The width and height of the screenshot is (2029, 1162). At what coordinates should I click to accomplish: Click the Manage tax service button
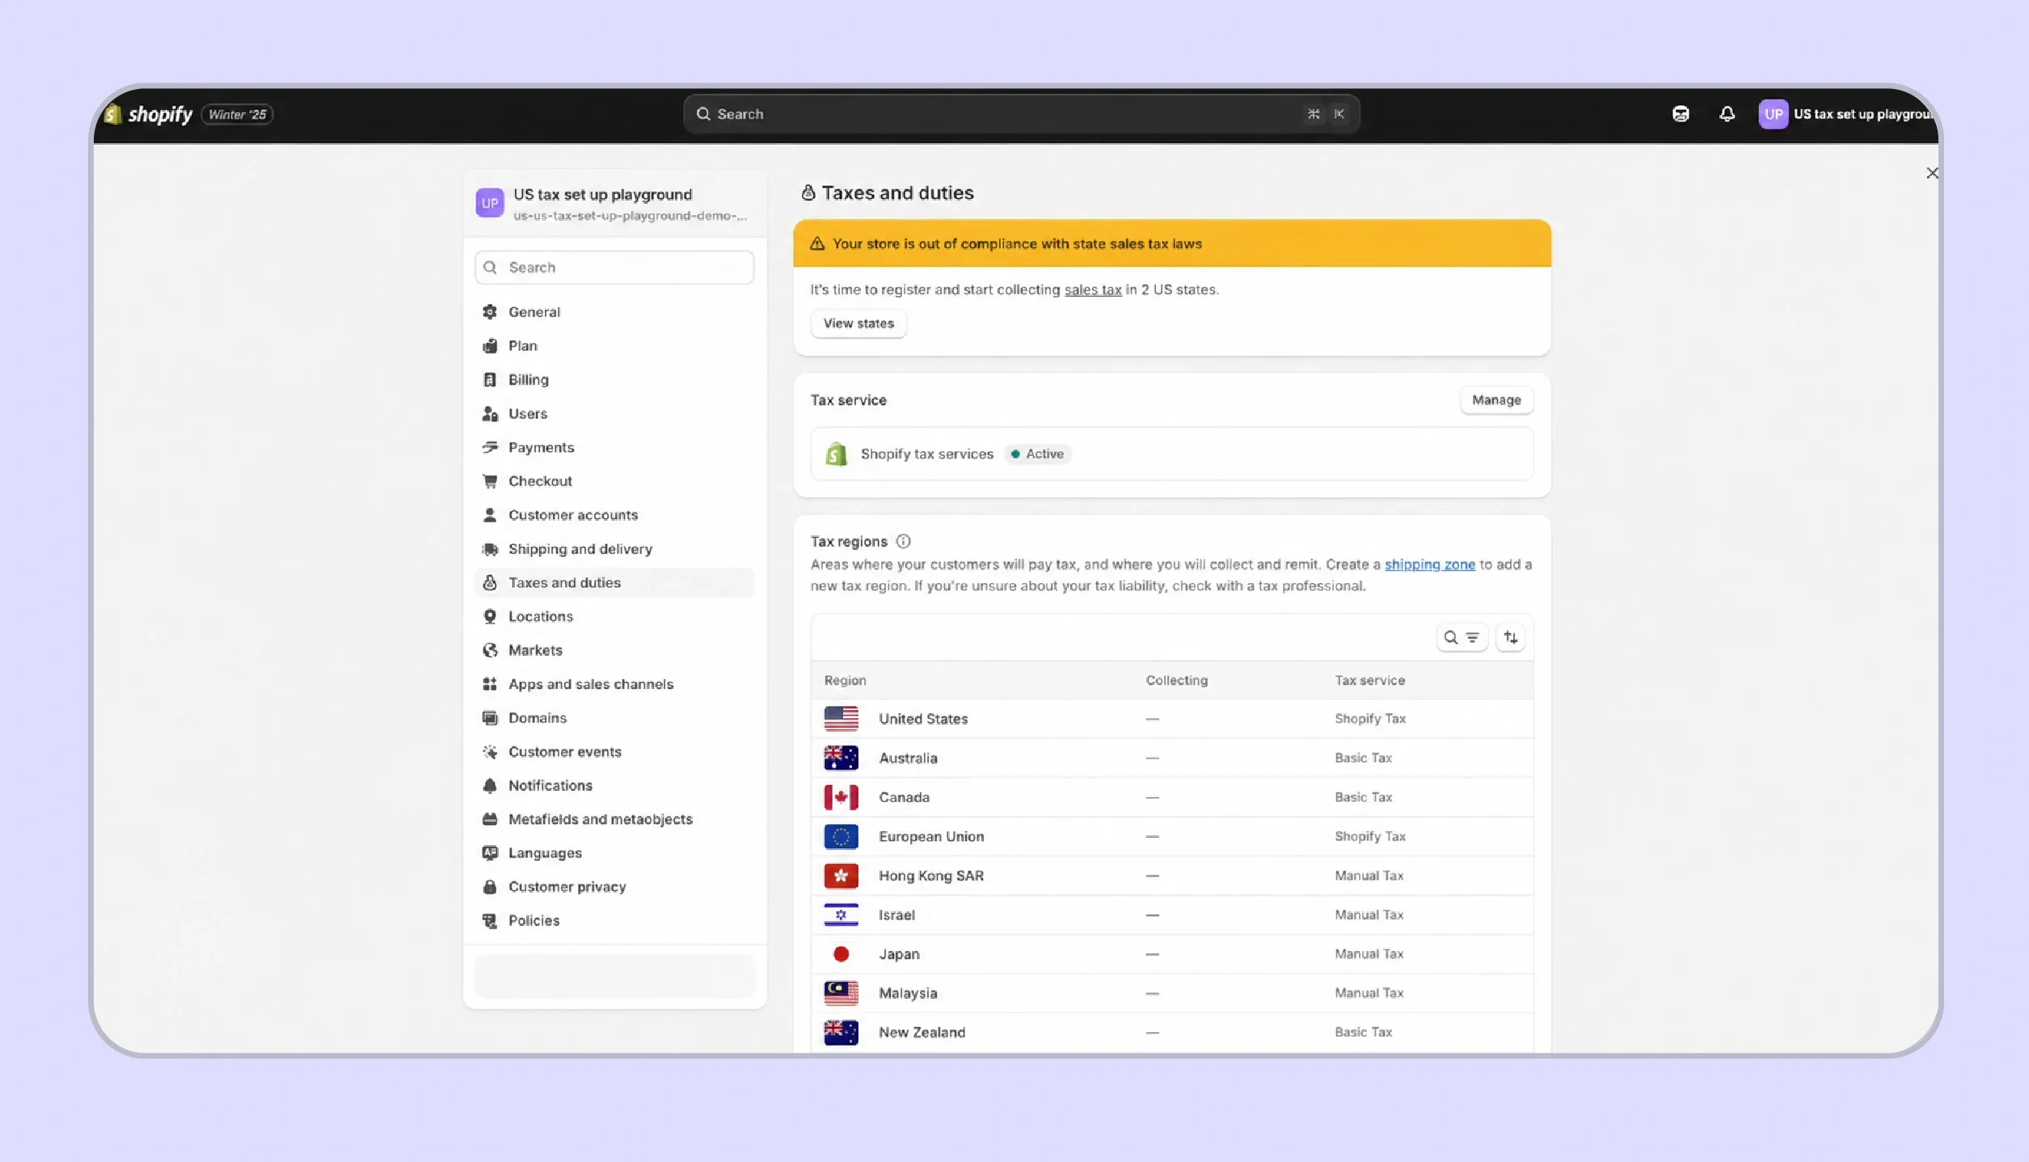[x=1496, y=400]
